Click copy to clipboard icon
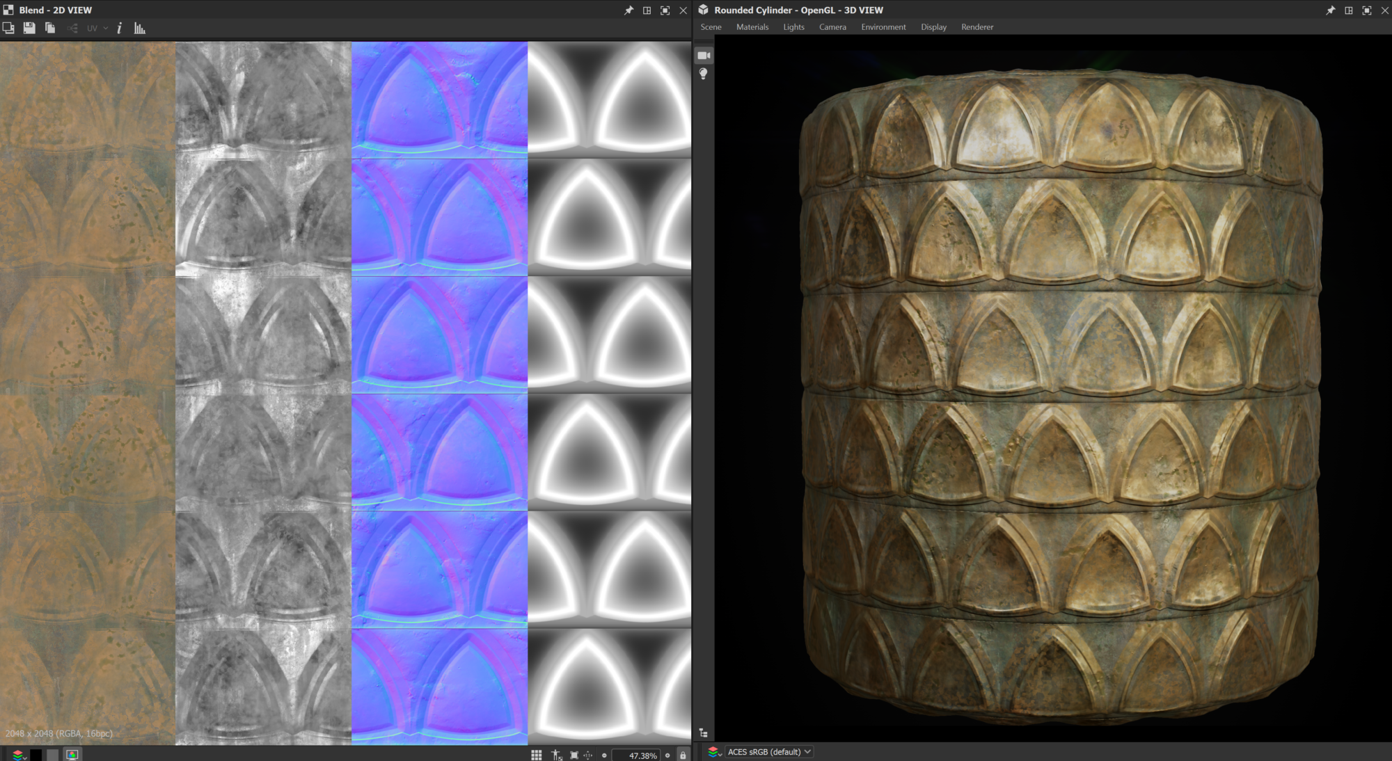The height and width of the screenshot is (761, 1392). [x=50, y=28]
